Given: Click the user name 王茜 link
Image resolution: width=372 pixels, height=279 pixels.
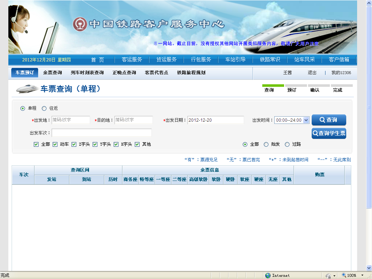Looking at the screenshot, I should point(287,73).
